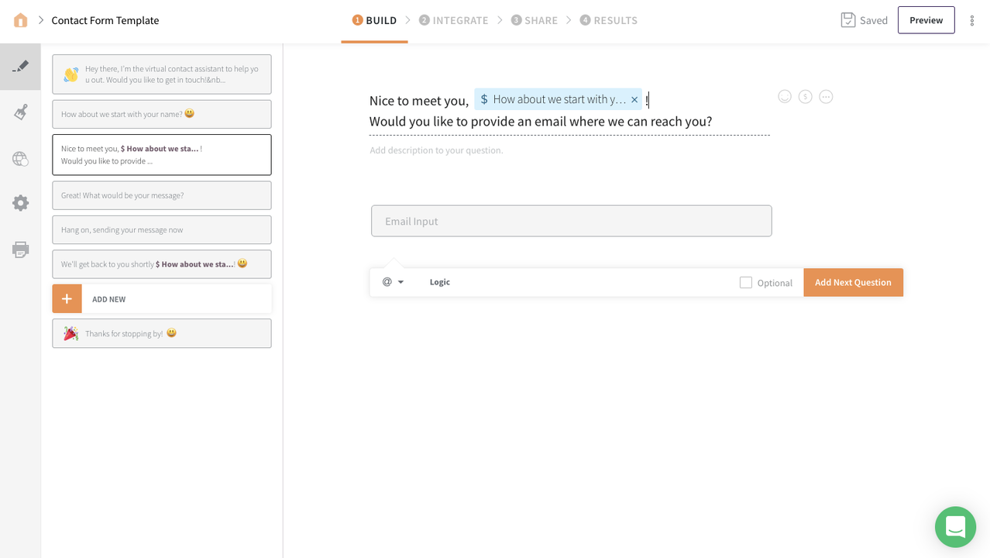
Task: Click Add Next Question button
Action: pyautogui.click(x=853, y=282)
